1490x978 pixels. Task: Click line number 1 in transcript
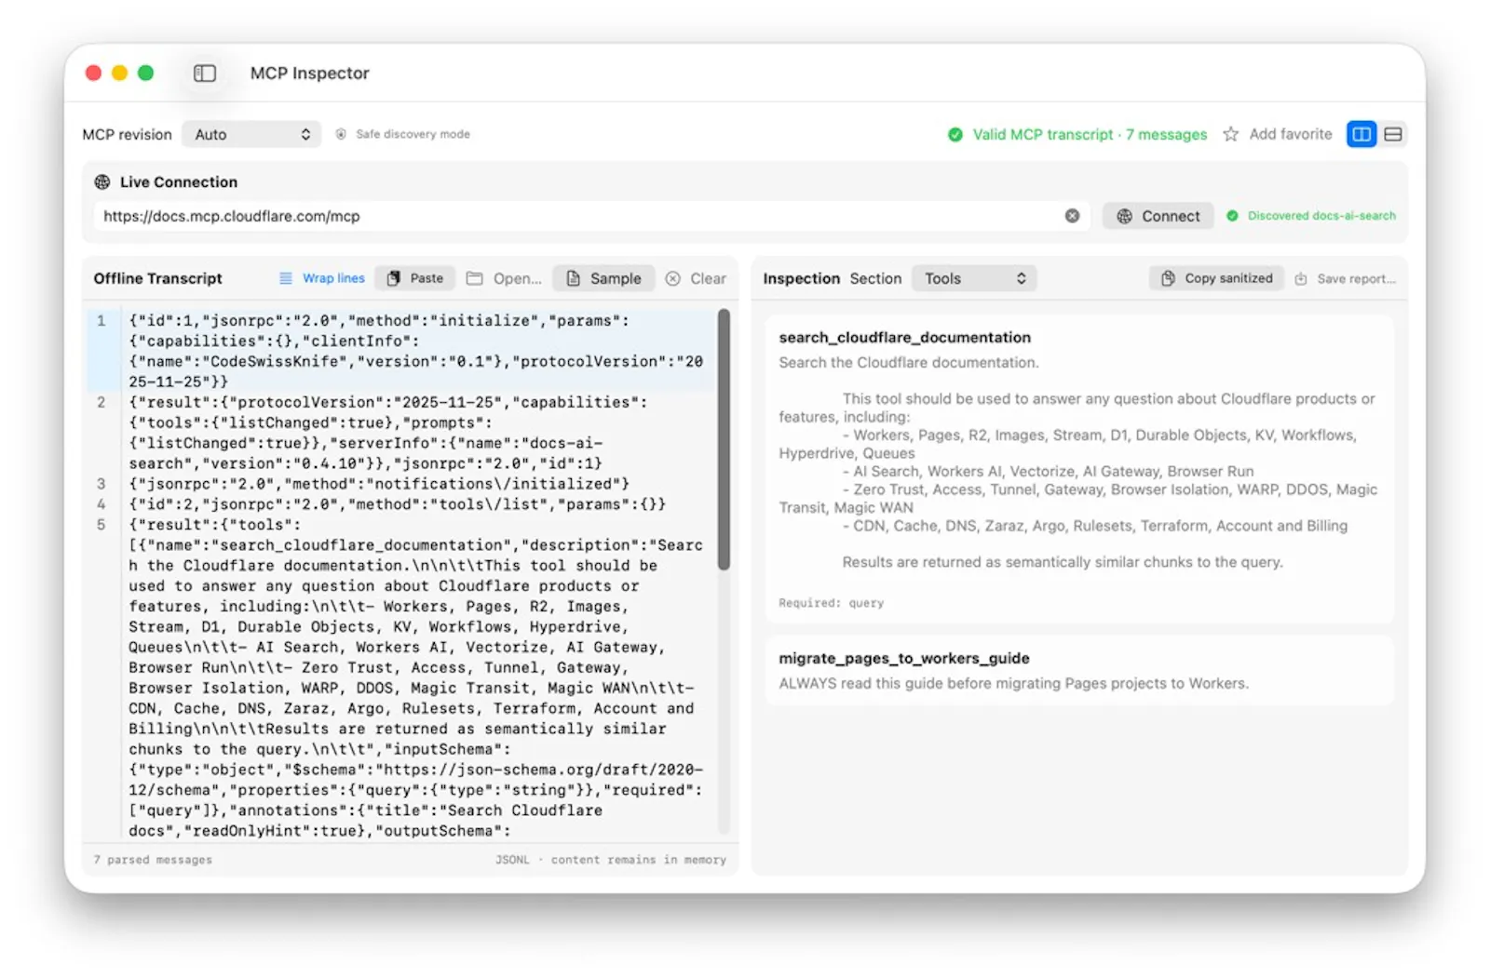point(102,321)
